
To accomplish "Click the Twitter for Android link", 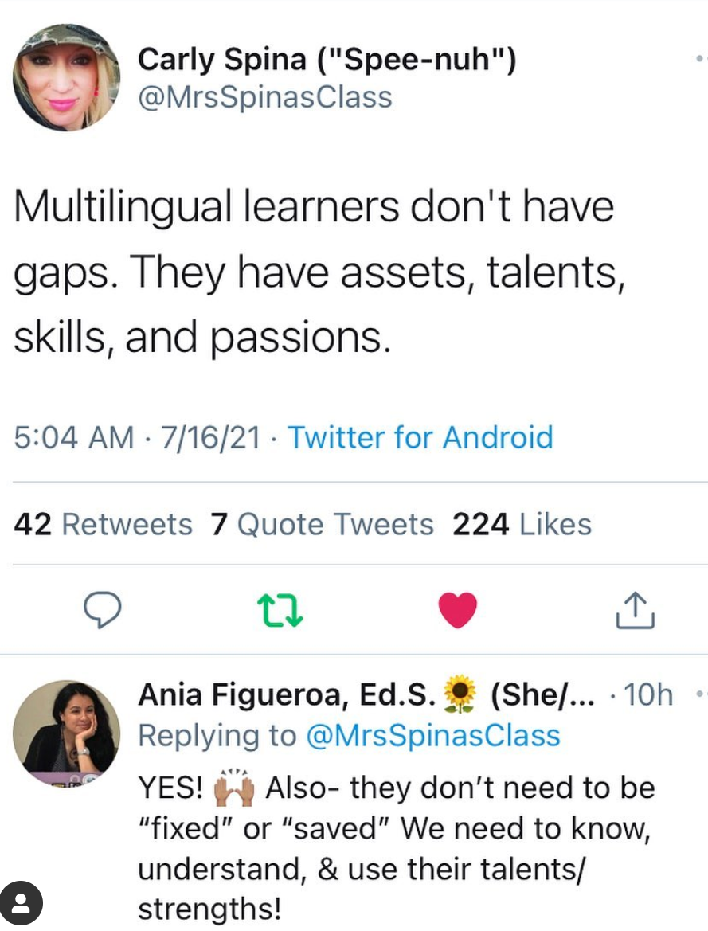I will [420, 437].
